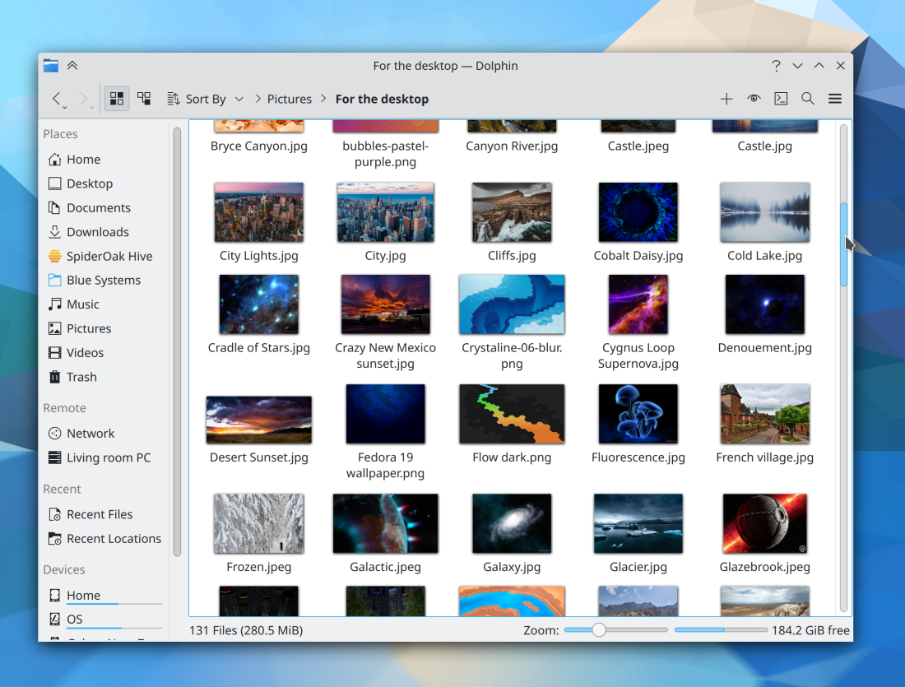This screenshot has width=905, height=687.
Task: Open Recent Files in sidebar
Action: point(99,514)
